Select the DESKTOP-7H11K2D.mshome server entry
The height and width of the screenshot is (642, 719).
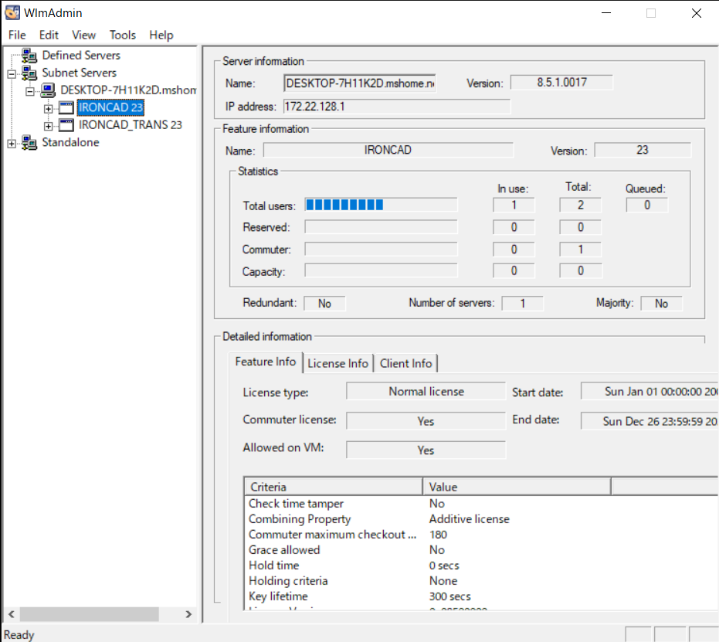(x=128, y=90)
